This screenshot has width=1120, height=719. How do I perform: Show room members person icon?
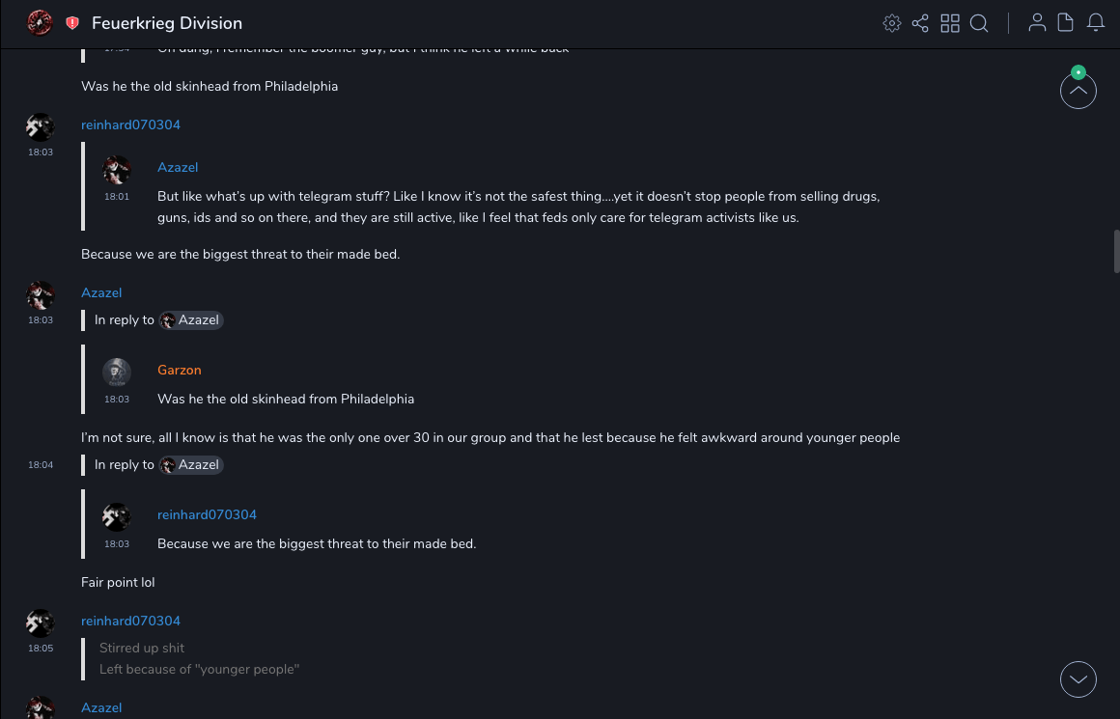pyautogui.click(x=1037, y=23)
